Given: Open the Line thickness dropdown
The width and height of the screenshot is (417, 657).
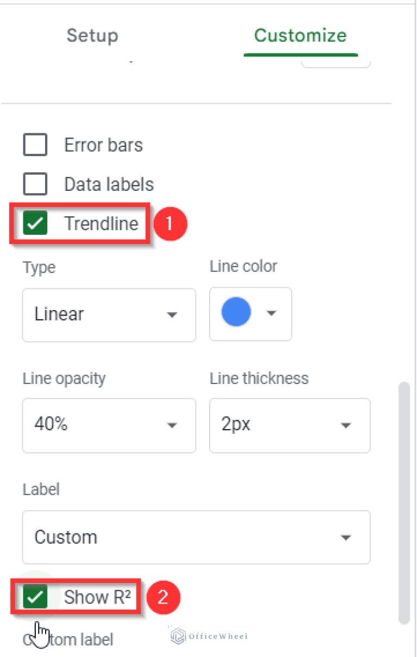Looking at the screenshot, I should click(x=289, y=425).
